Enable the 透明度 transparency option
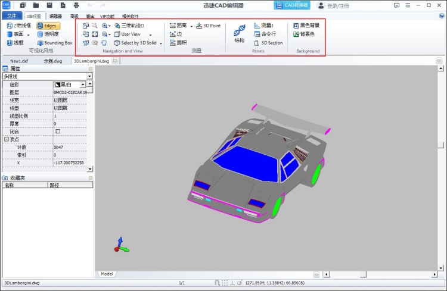Screen dimensions: 447x291 click(x=48, y=34)
